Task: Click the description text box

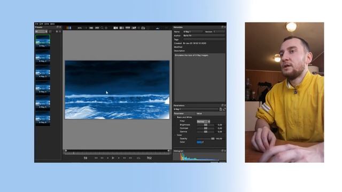Action: (x=199, y=77)
